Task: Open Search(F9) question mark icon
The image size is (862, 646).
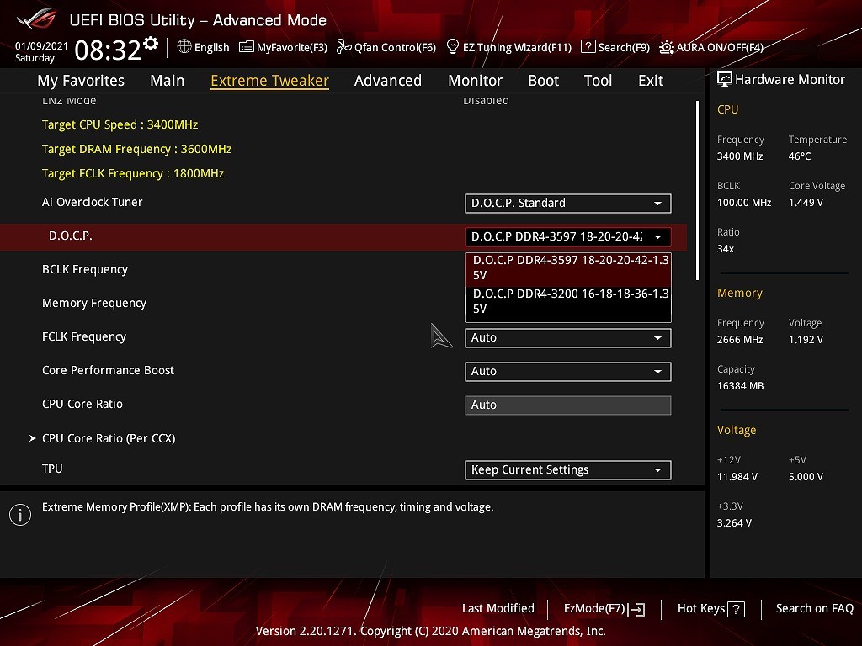Action: point(588,47)
